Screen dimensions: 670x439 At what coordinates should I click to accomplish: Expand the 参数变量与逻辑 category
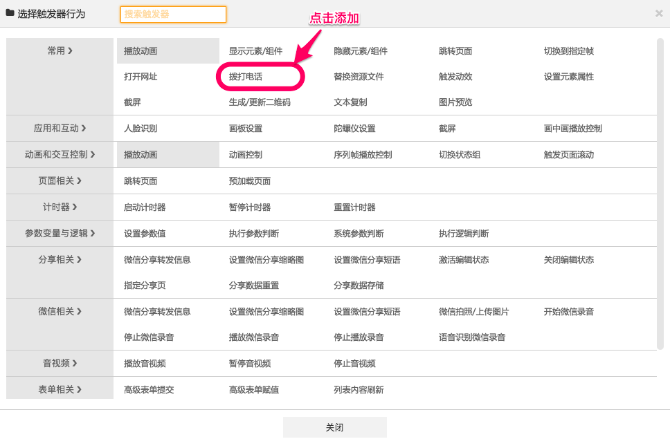60,234
